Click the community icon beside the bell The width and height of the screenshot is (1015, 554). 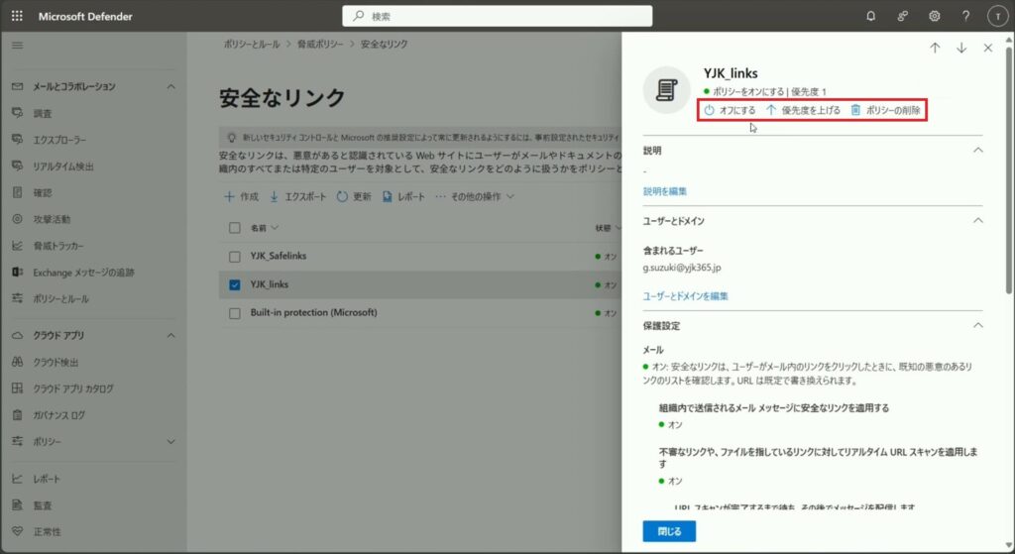(902, 16)
